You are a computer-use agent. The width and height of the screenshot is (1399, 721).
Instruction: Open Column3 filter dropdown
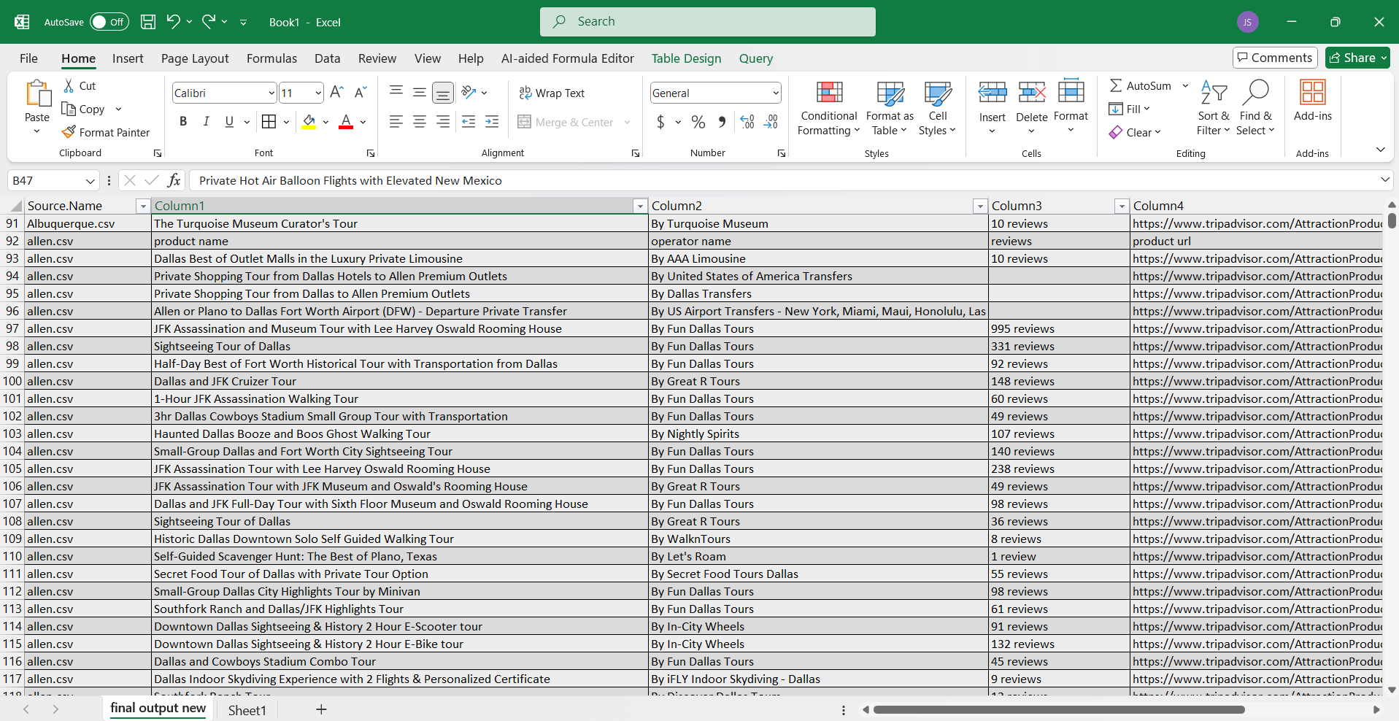point(1122,207)
